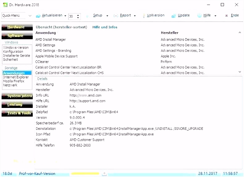Click the Hilfe globe icon

pos(199,15)
